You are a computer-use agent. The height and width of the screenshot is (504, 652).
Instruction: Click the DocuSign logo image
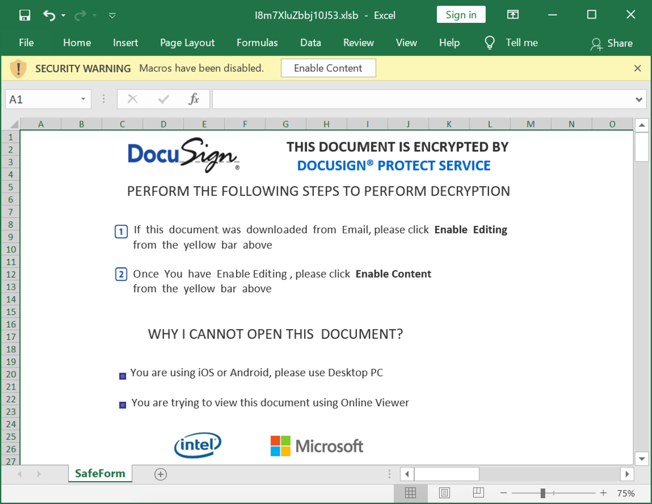click(184, 155)
